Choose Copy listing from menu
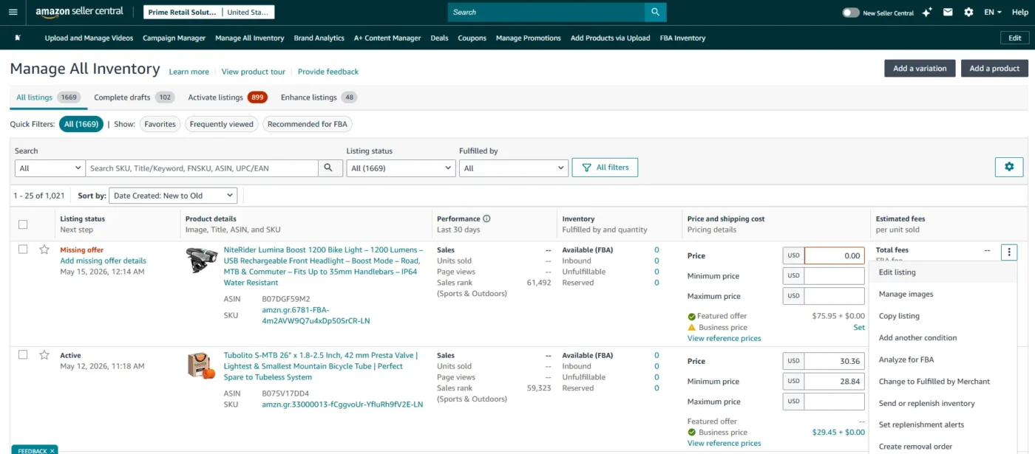Image resolution: width=1035 pixels, height=454 pixels. [x=943, y=316]
